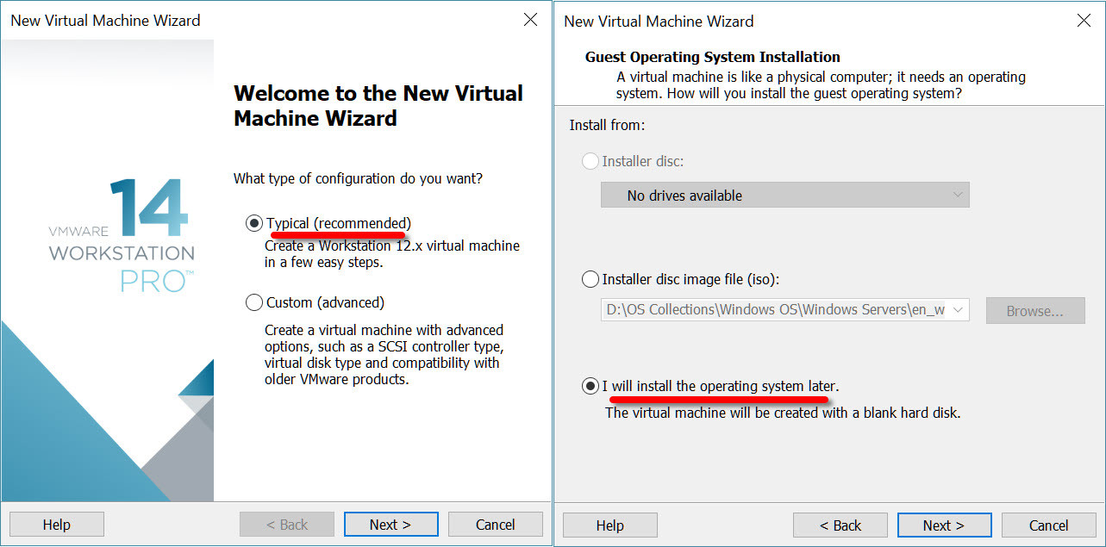Click Next in the Welcome wizard window
The image size is (1106, 547).
tap(391, 525)
